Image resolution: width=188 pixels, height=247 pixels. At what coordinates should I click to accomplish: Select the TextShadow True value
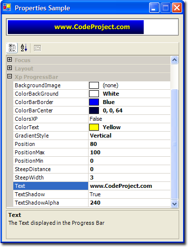coord(129,194)
